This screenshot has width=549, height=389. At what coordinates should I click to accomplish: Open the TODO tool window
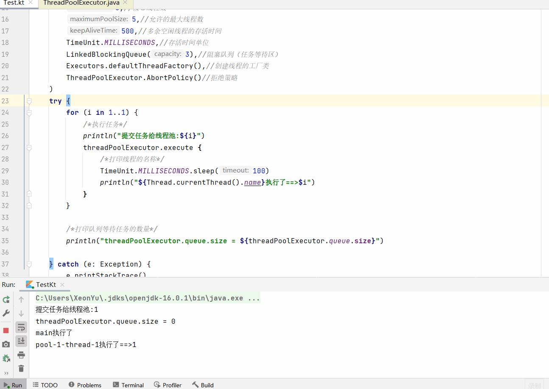pos(45,385)
